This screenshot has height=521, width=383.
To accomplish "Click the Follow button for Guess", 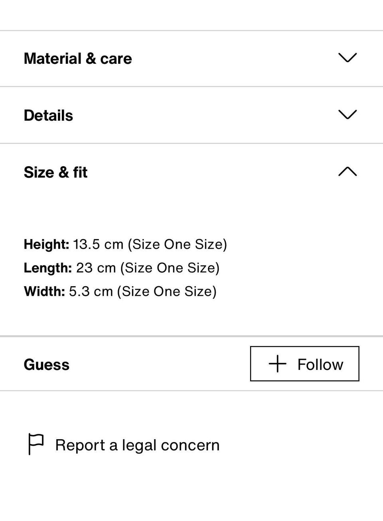I will click(x=304, y=364).
